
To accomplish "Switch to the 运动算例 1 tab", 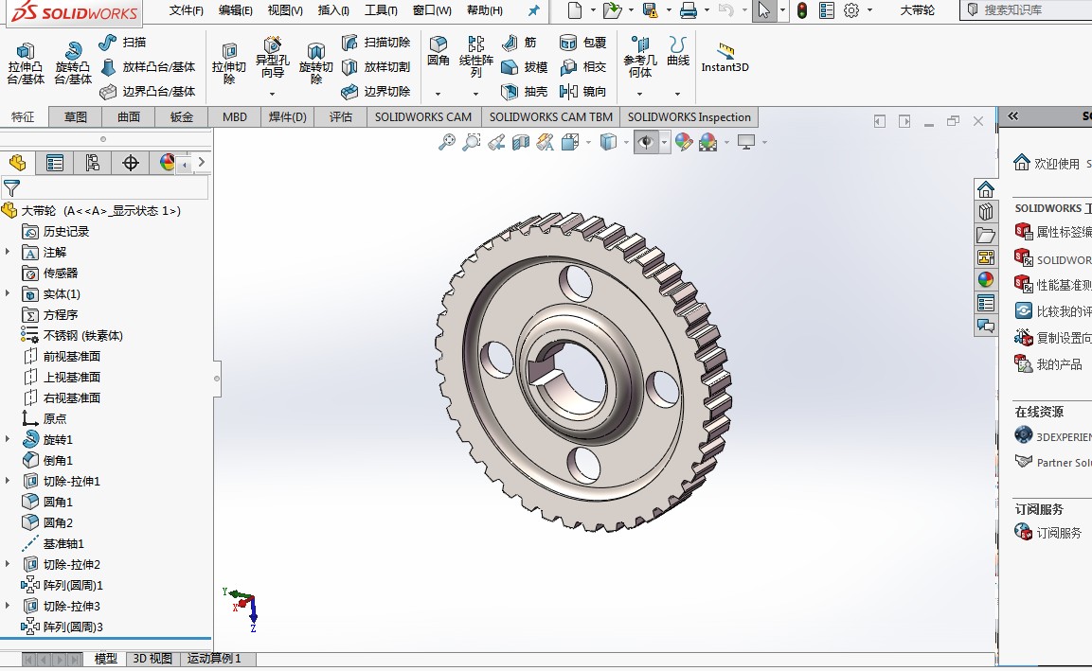I will 214,659.
